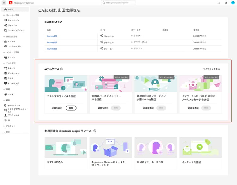Click 詳細を表示 for テストプロファイルを作成
The width and height of the screenshot is (237, 185).
coord(57,108)
